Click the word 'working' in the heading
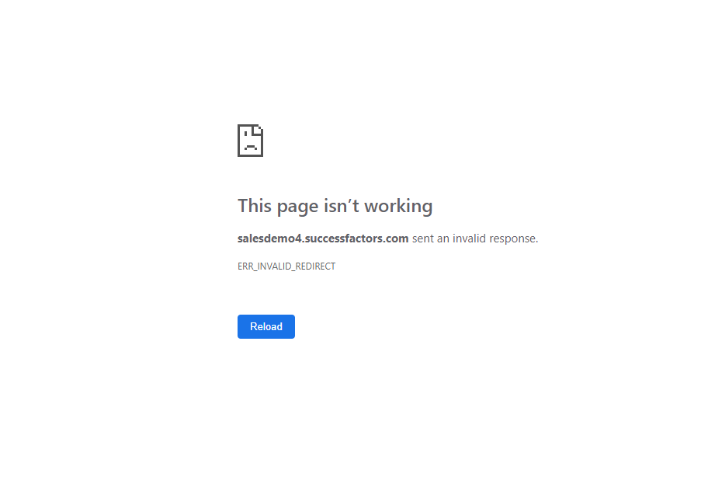This screenshot has height=491, width=708. coord(398,206)
